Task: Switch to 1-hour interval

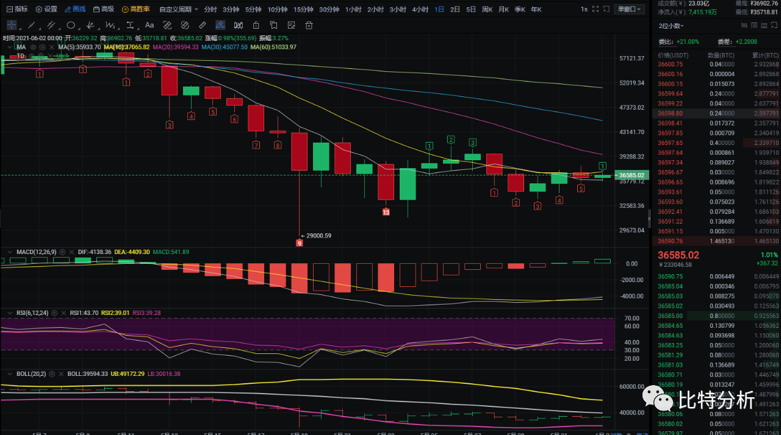Action: coord(353,9)
